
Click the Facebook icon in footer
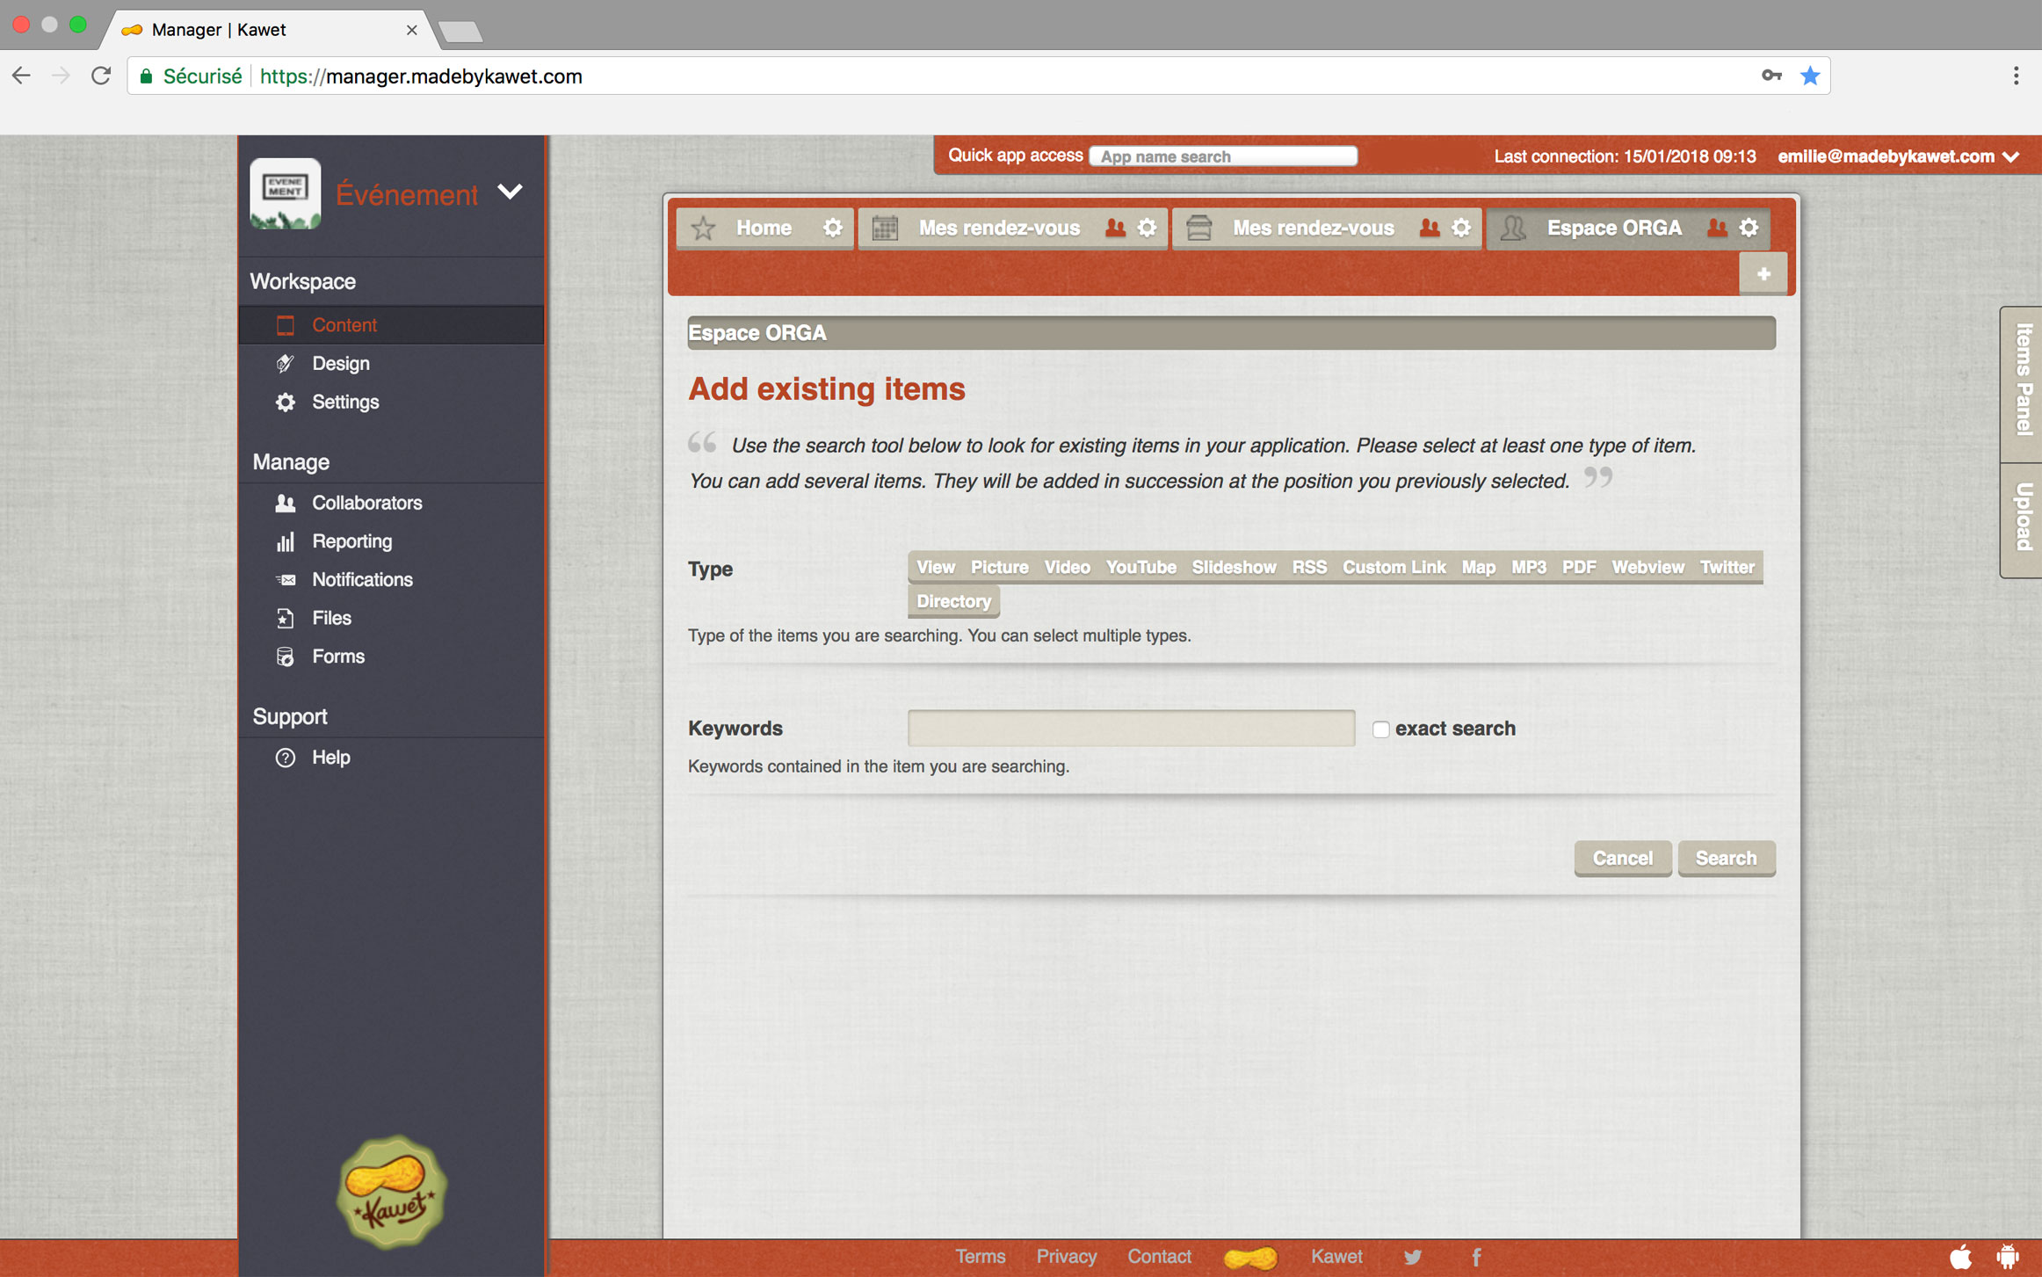pos(1476,1257)
